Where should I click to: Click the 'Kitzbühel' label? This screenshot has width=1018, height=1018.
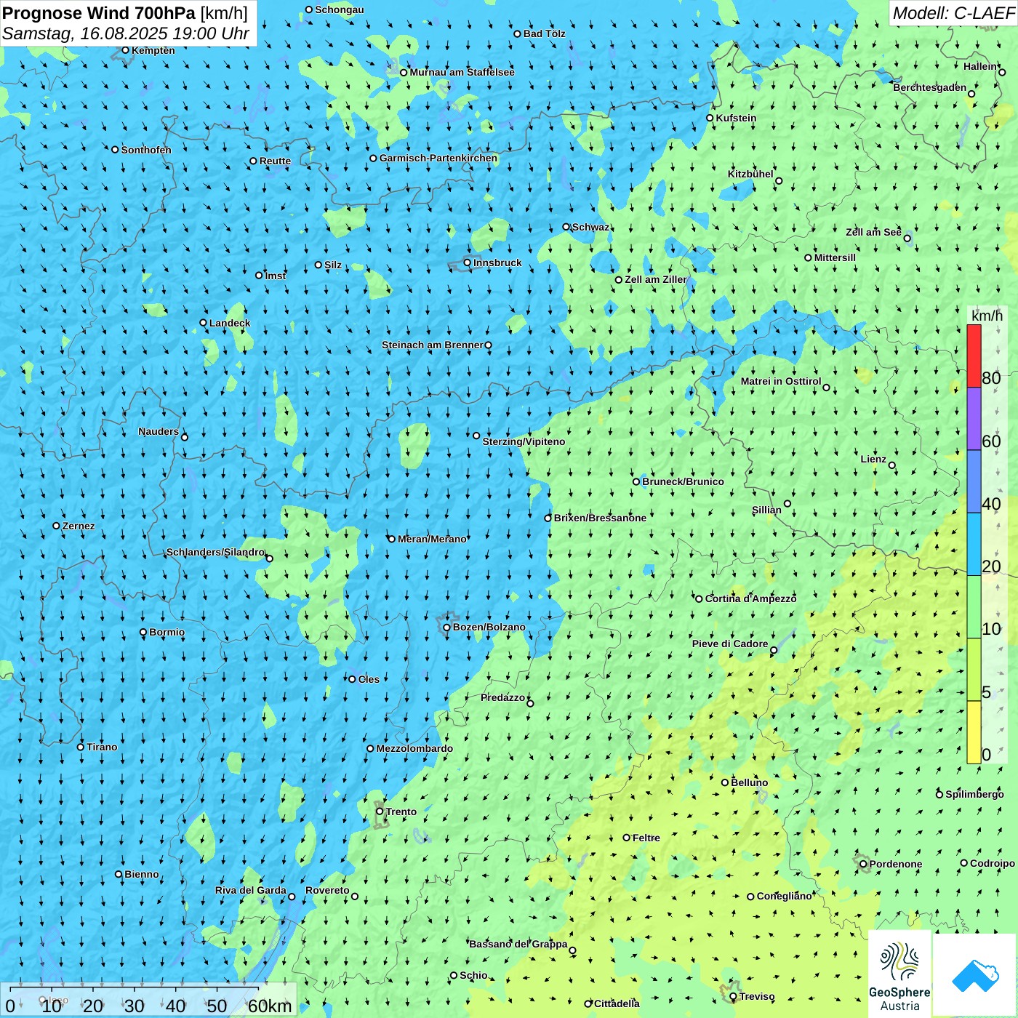(750, 174)
